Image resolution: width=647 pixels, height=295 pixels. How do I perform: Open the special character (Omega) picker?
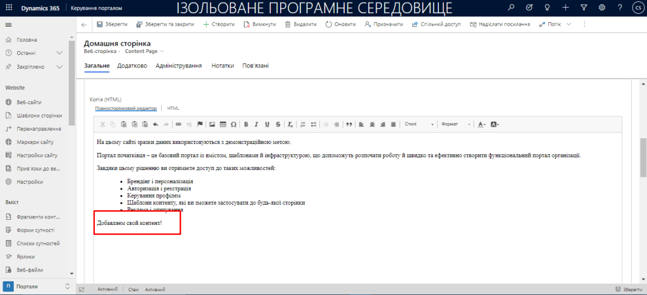[233, 124]
